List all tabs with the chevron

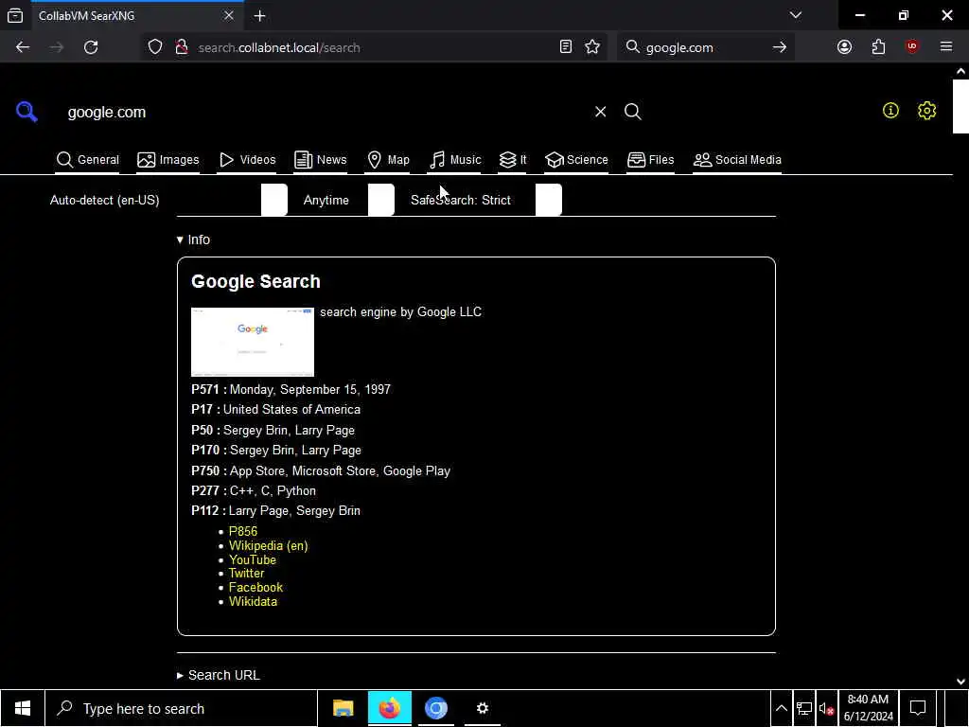[x=795, y=15]
